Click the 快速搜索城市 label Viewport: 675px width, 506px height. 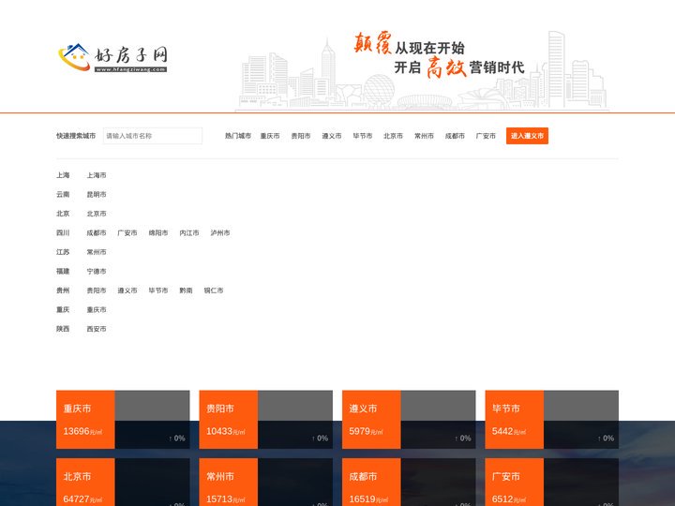[x=76, y=136]
